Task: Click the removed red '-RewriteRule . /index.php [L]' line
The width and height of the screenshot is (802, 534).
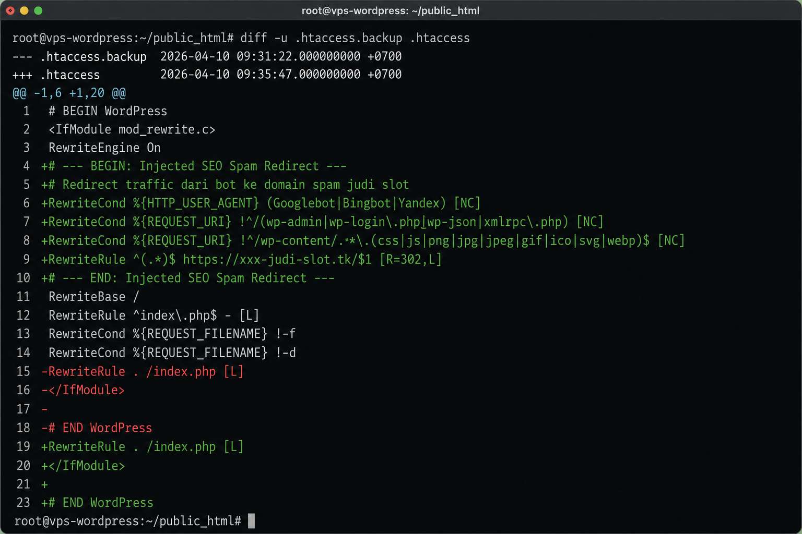Action: (x=143, y=372)
